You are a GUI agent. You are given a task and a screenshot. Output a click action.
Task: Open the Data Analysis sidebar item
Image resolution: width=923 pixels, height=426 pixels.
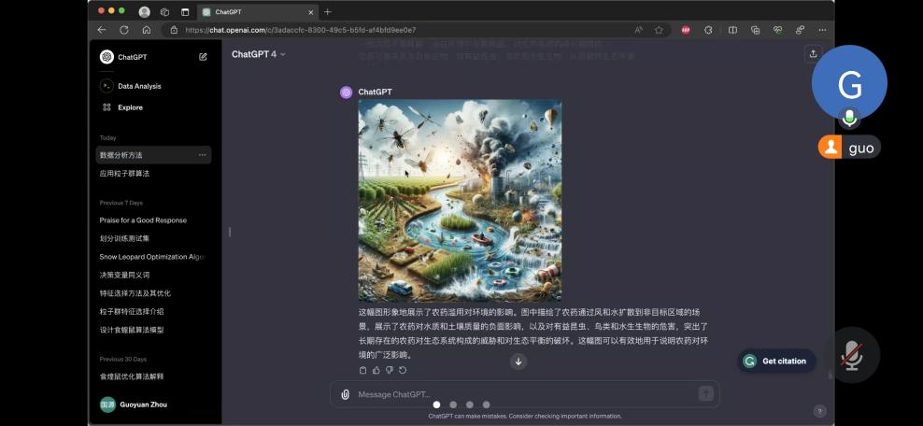point(138,86)
